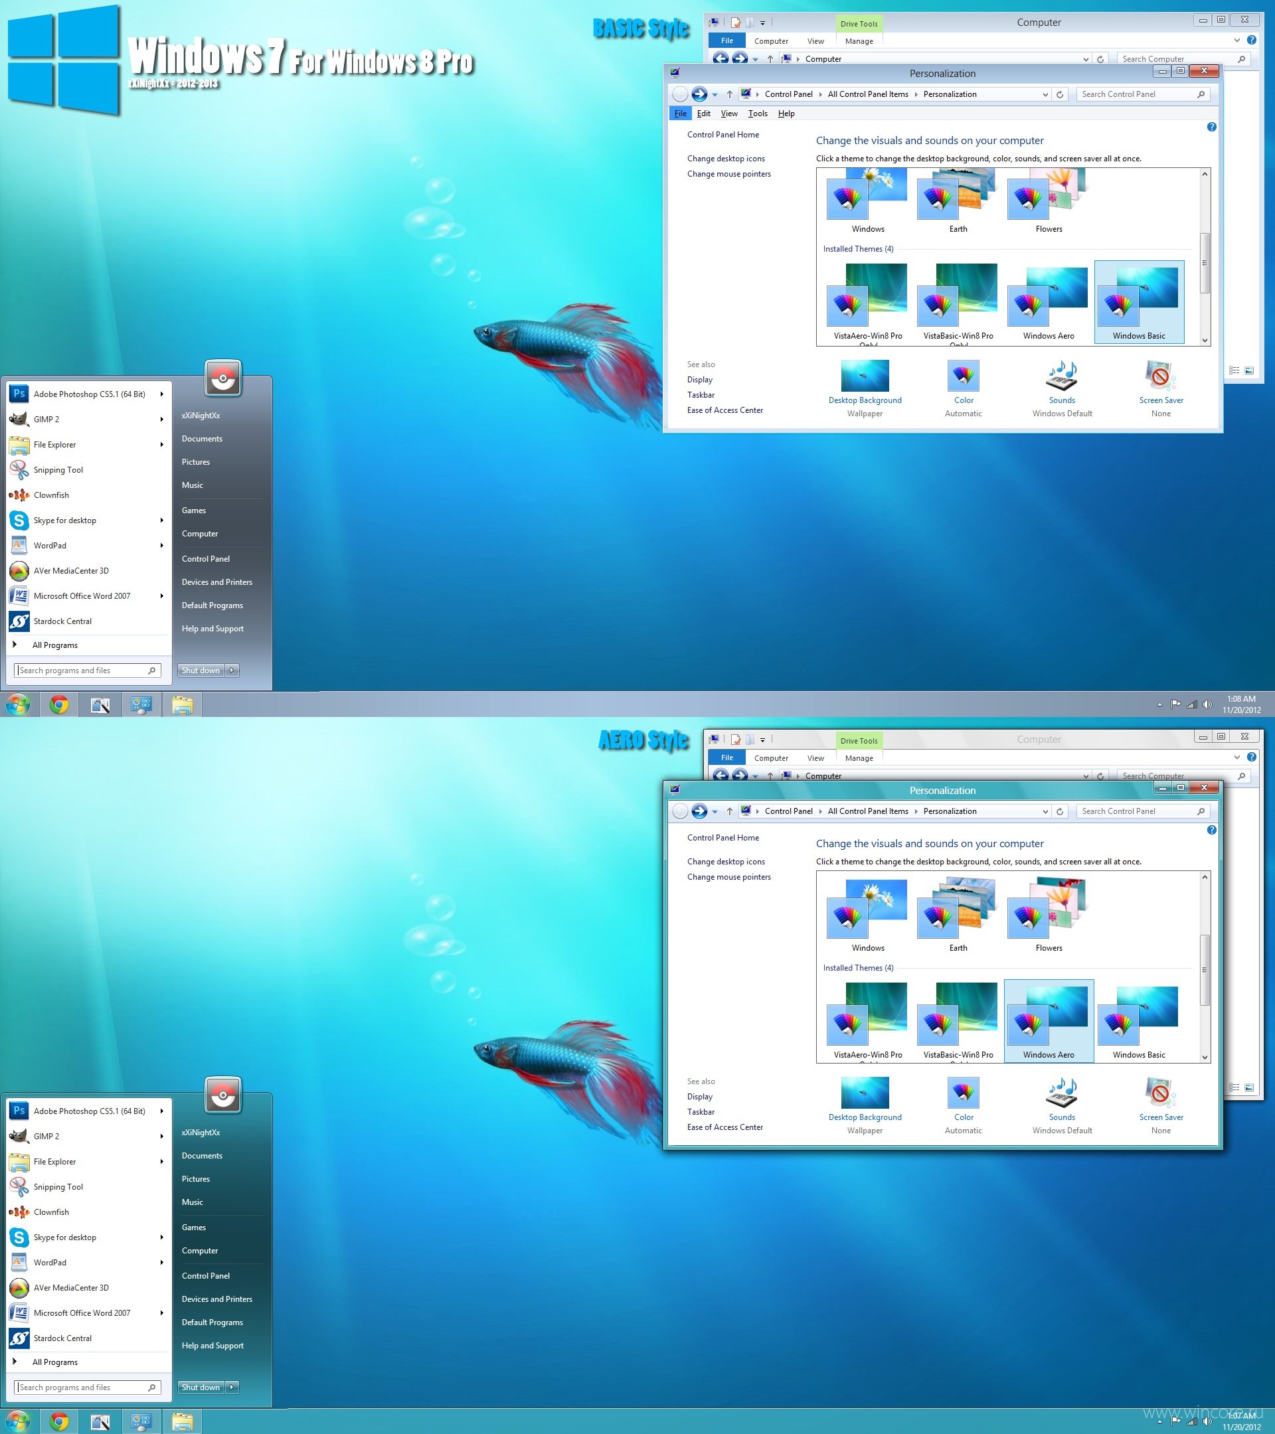The height and width of the screenshot is (1434, 1275).
Task: Click the Start orb on the Basic Style taskbar
Action: click(17, 704)
